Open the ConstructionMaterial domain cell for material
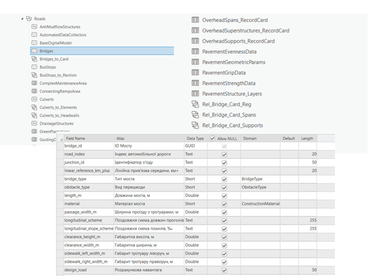368x276 pixels. pos(260,204)
